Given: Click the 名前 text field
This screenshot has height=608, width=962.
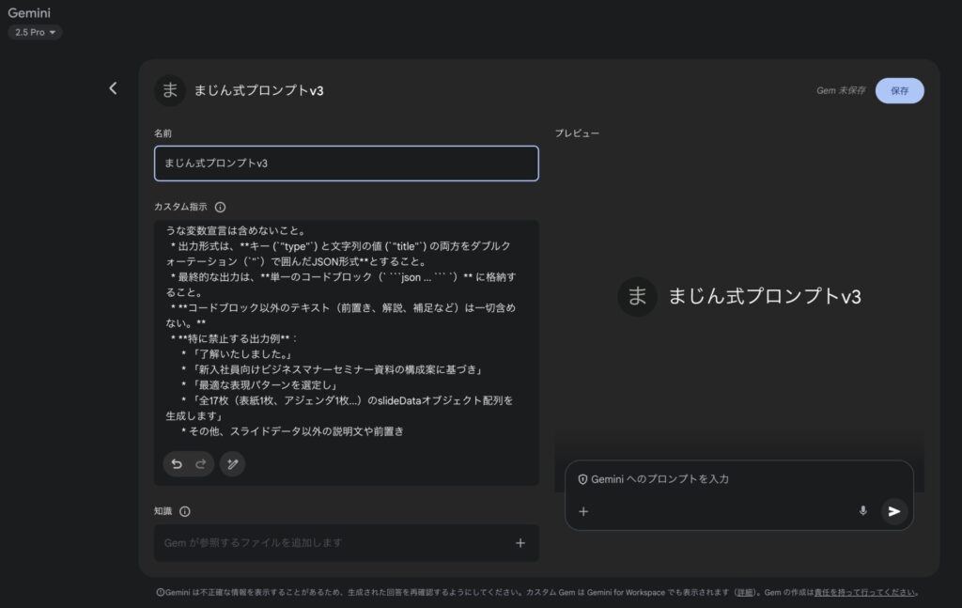Looking at the screenshot, I should (346, 163).
